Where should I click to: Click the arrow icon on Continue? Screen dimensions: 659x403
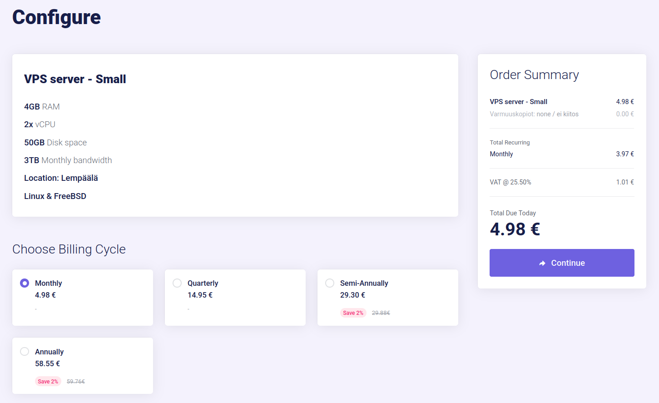click(x=542, y=263)
